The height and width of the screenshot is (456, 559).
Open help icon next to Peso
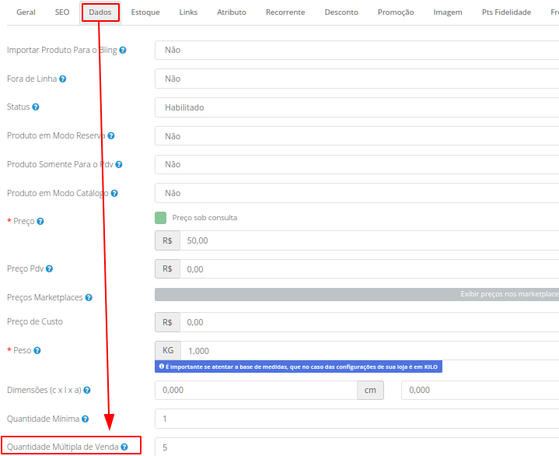pyautogui.click(x=37, y=350)
